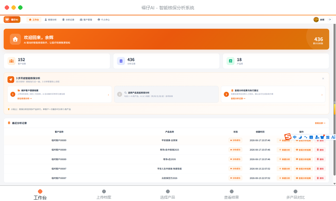Toggle the moon half-width icon
The image size is (336, 201).
300,137
